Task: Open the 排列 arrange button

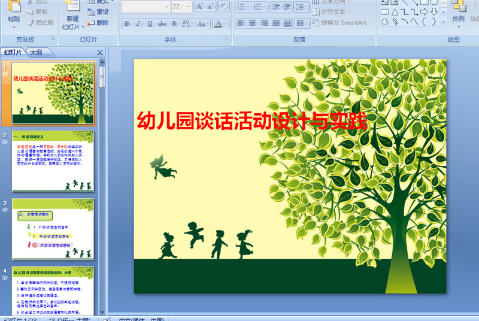Action: point(458,14)
